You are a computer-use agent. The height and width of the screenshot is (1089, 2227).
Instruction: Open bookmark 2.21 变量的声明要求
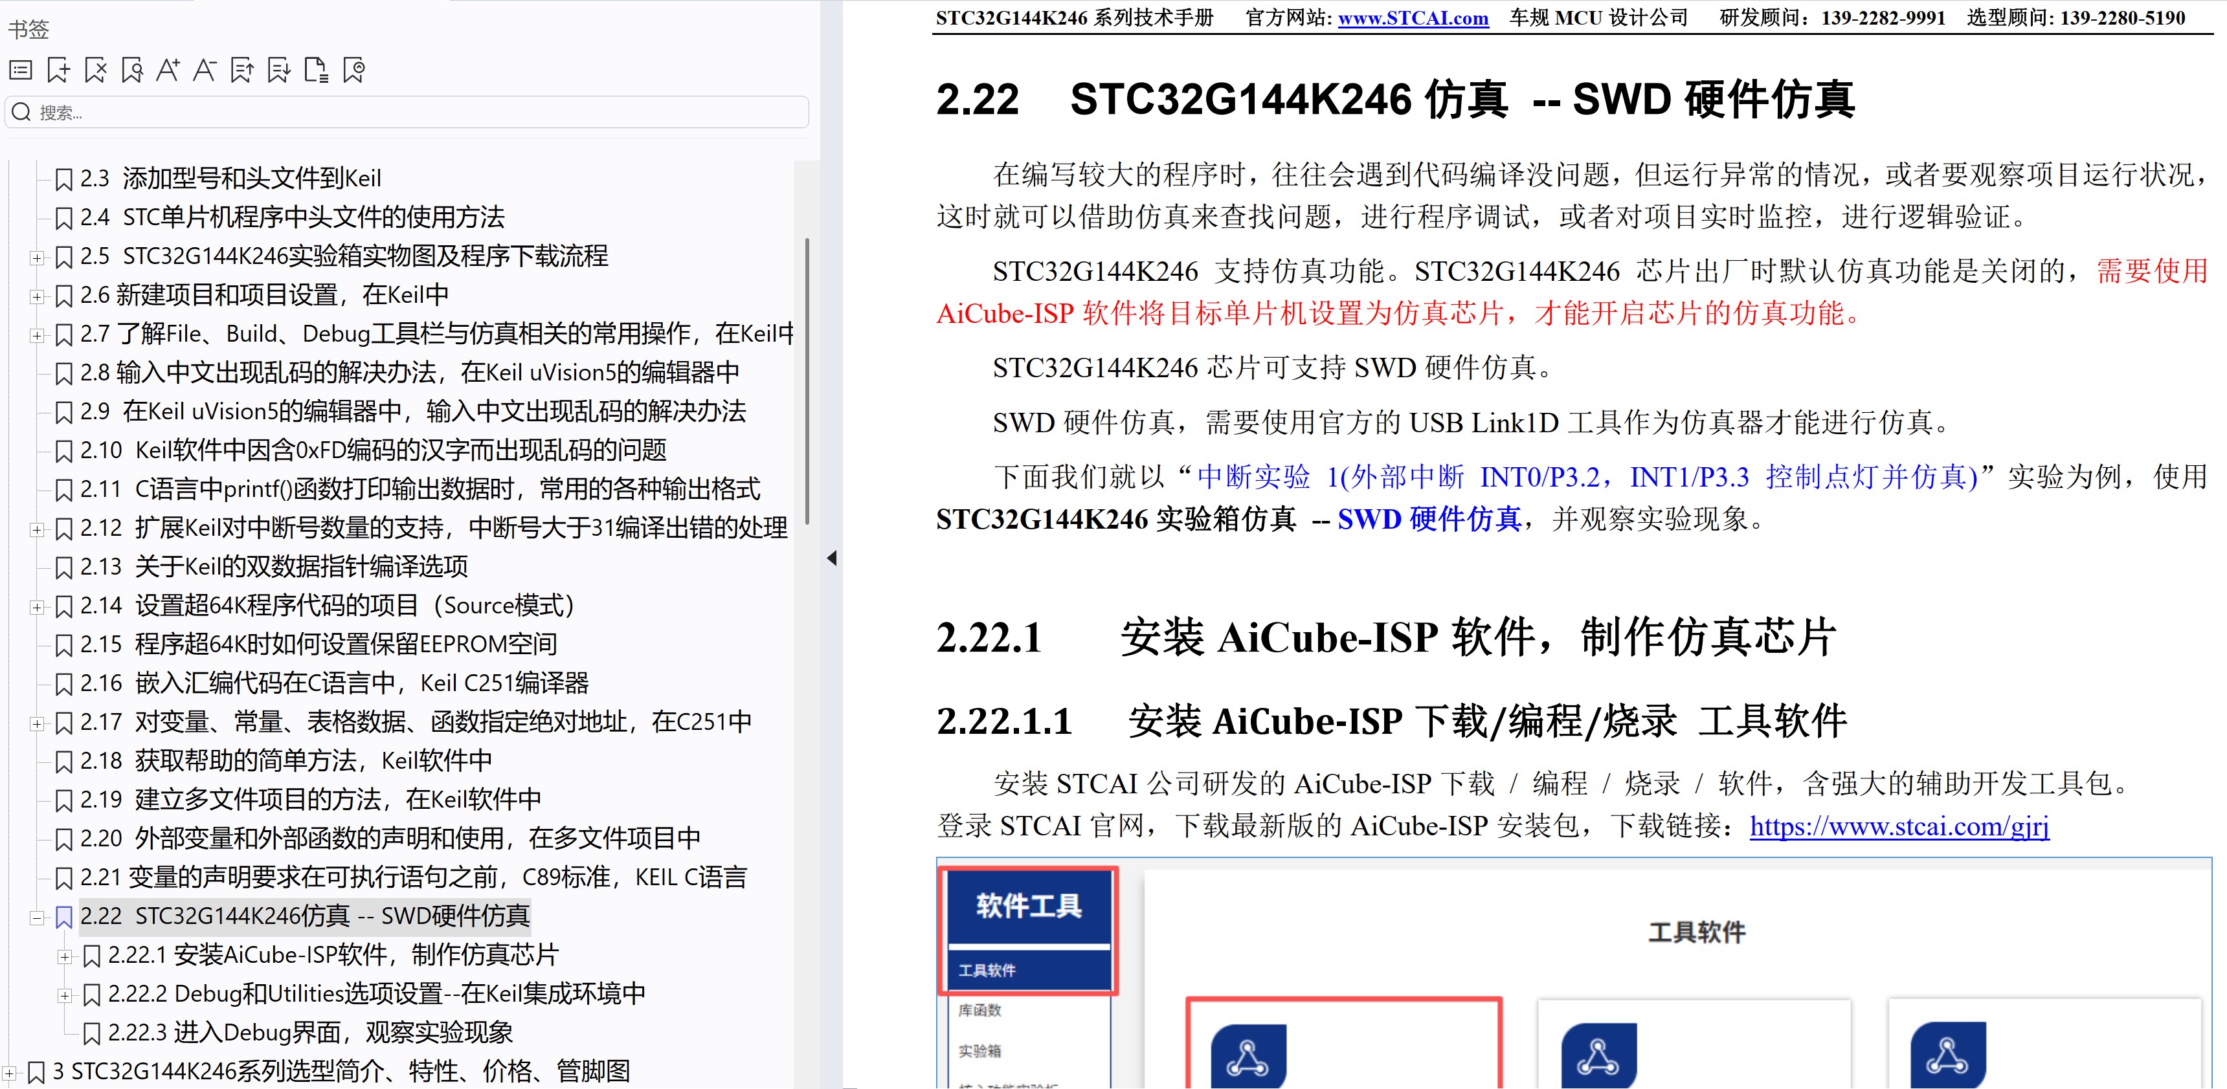413,877
